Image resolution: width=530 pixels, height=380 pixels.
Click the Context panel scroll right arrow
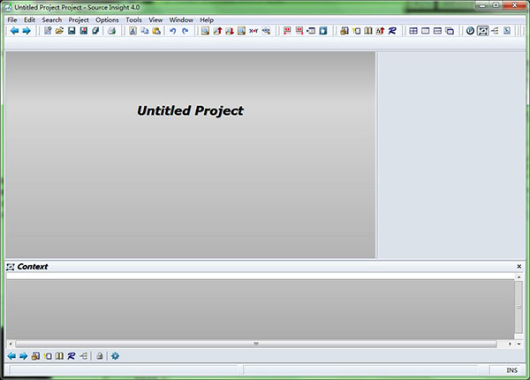coord(510,344)
